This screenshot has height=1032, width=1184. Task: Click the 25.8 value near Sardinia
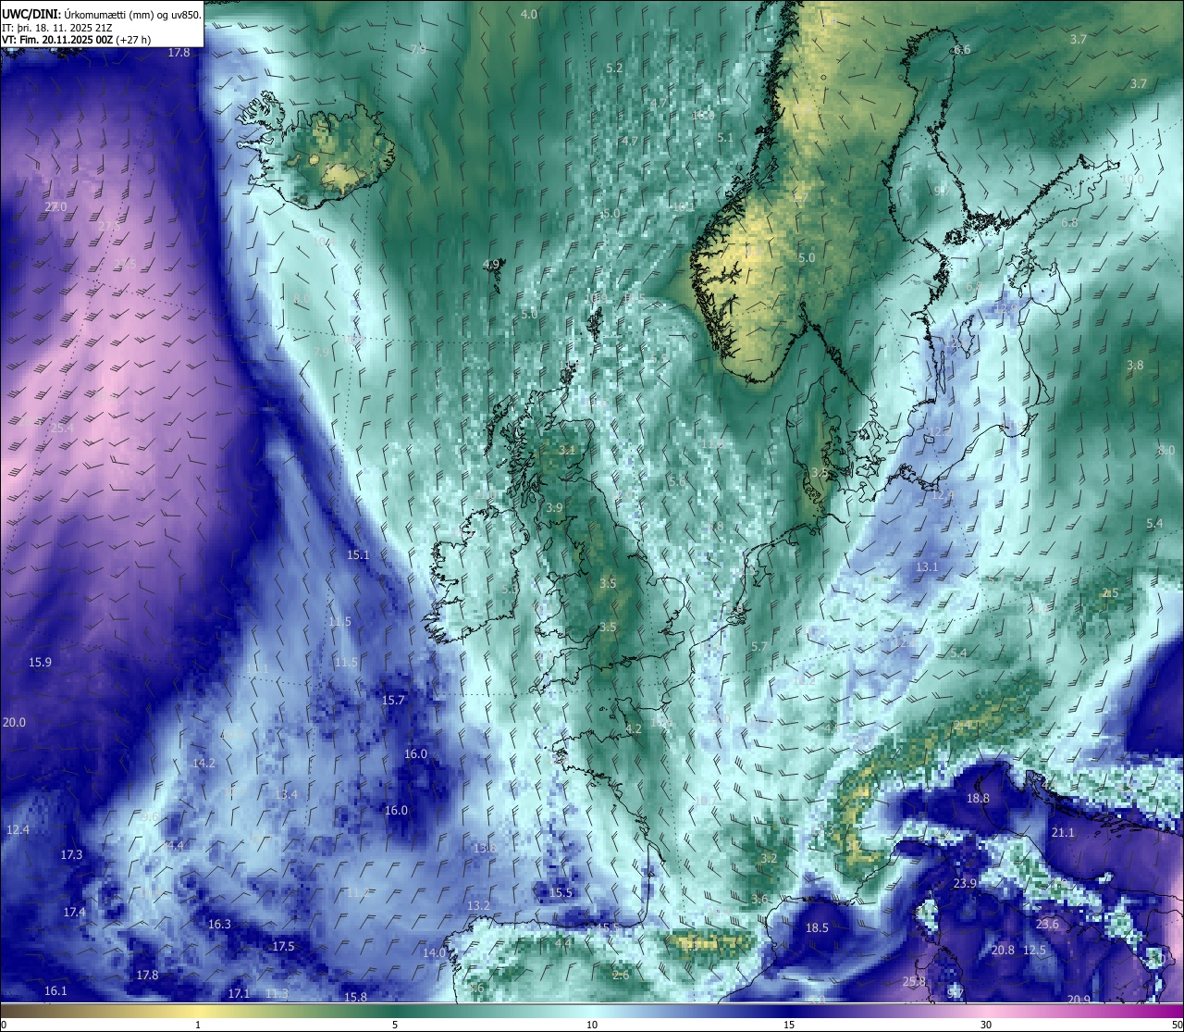pos(914,981)
